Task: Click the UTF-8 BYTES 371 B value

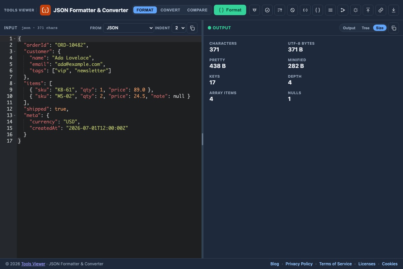Action: (296, 49)
